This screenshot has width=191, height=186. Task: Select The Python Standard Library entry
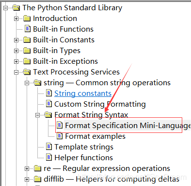pyautogui.click(x=72, y=8)
